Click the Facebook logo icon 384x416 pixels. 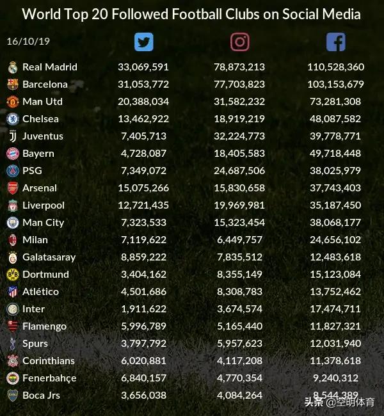[x=336, y=42]
